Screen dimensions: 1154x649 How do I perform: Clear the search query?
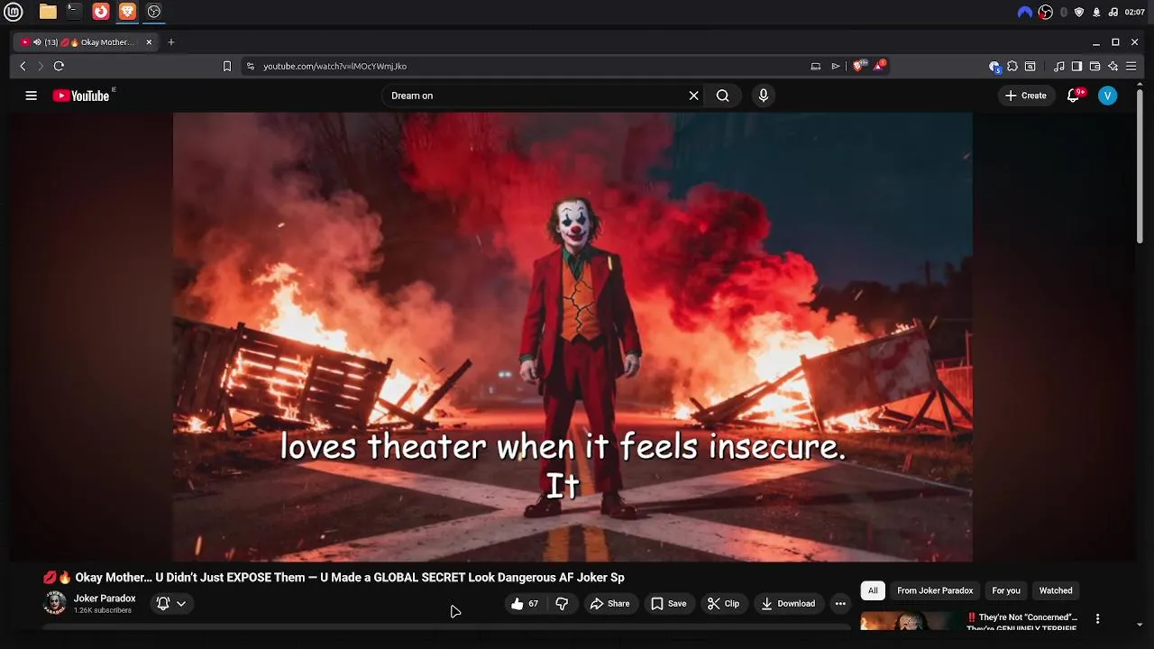pyautogui.click(x=693, y=96)
